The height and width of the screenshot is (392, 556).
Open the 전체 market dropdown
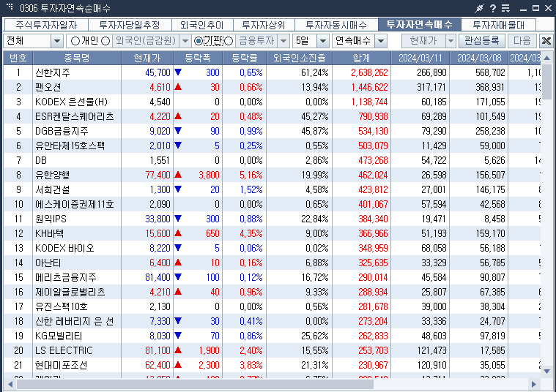(x=57, y=41)
